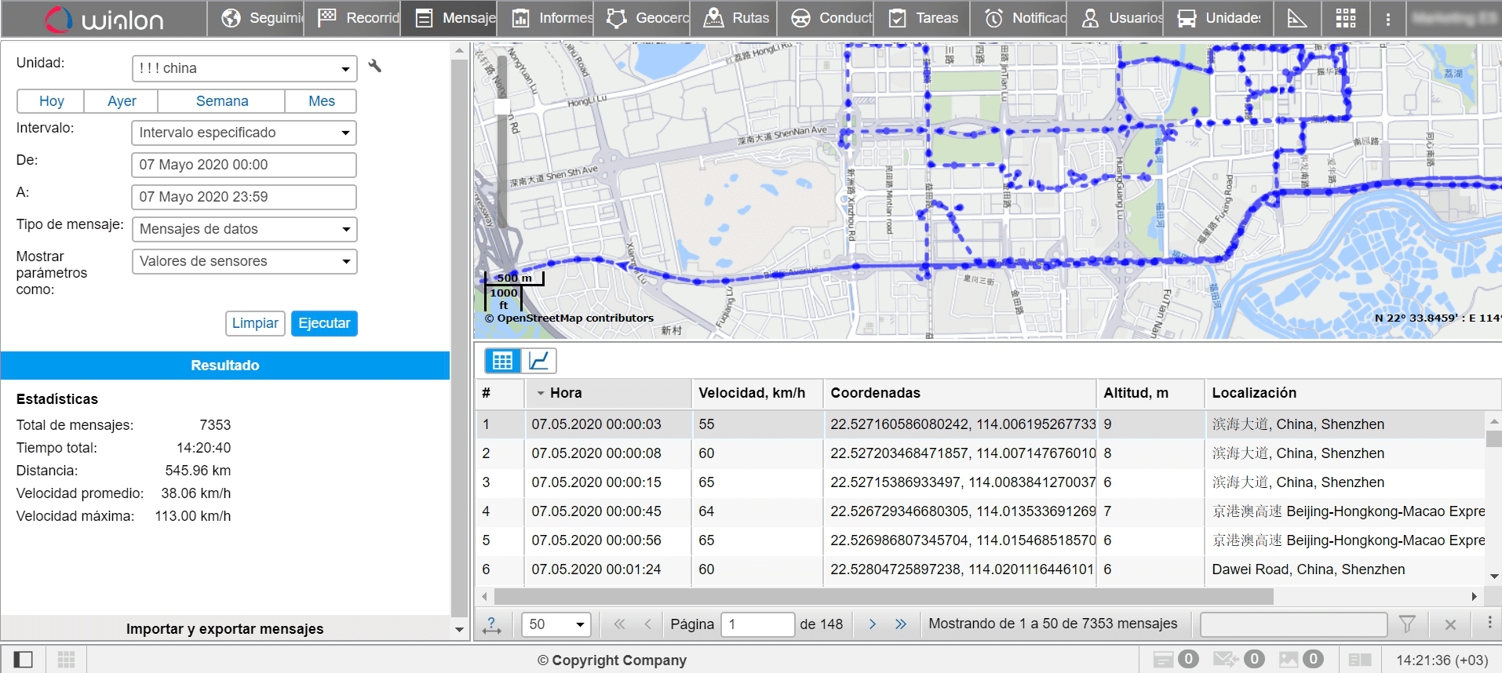
Task: Open the Informes tab
Action: click(552, 18)
